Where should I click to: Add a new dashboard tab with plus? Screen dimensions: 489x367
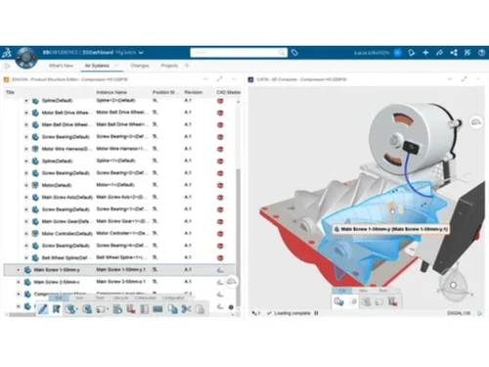click(187, 66)
